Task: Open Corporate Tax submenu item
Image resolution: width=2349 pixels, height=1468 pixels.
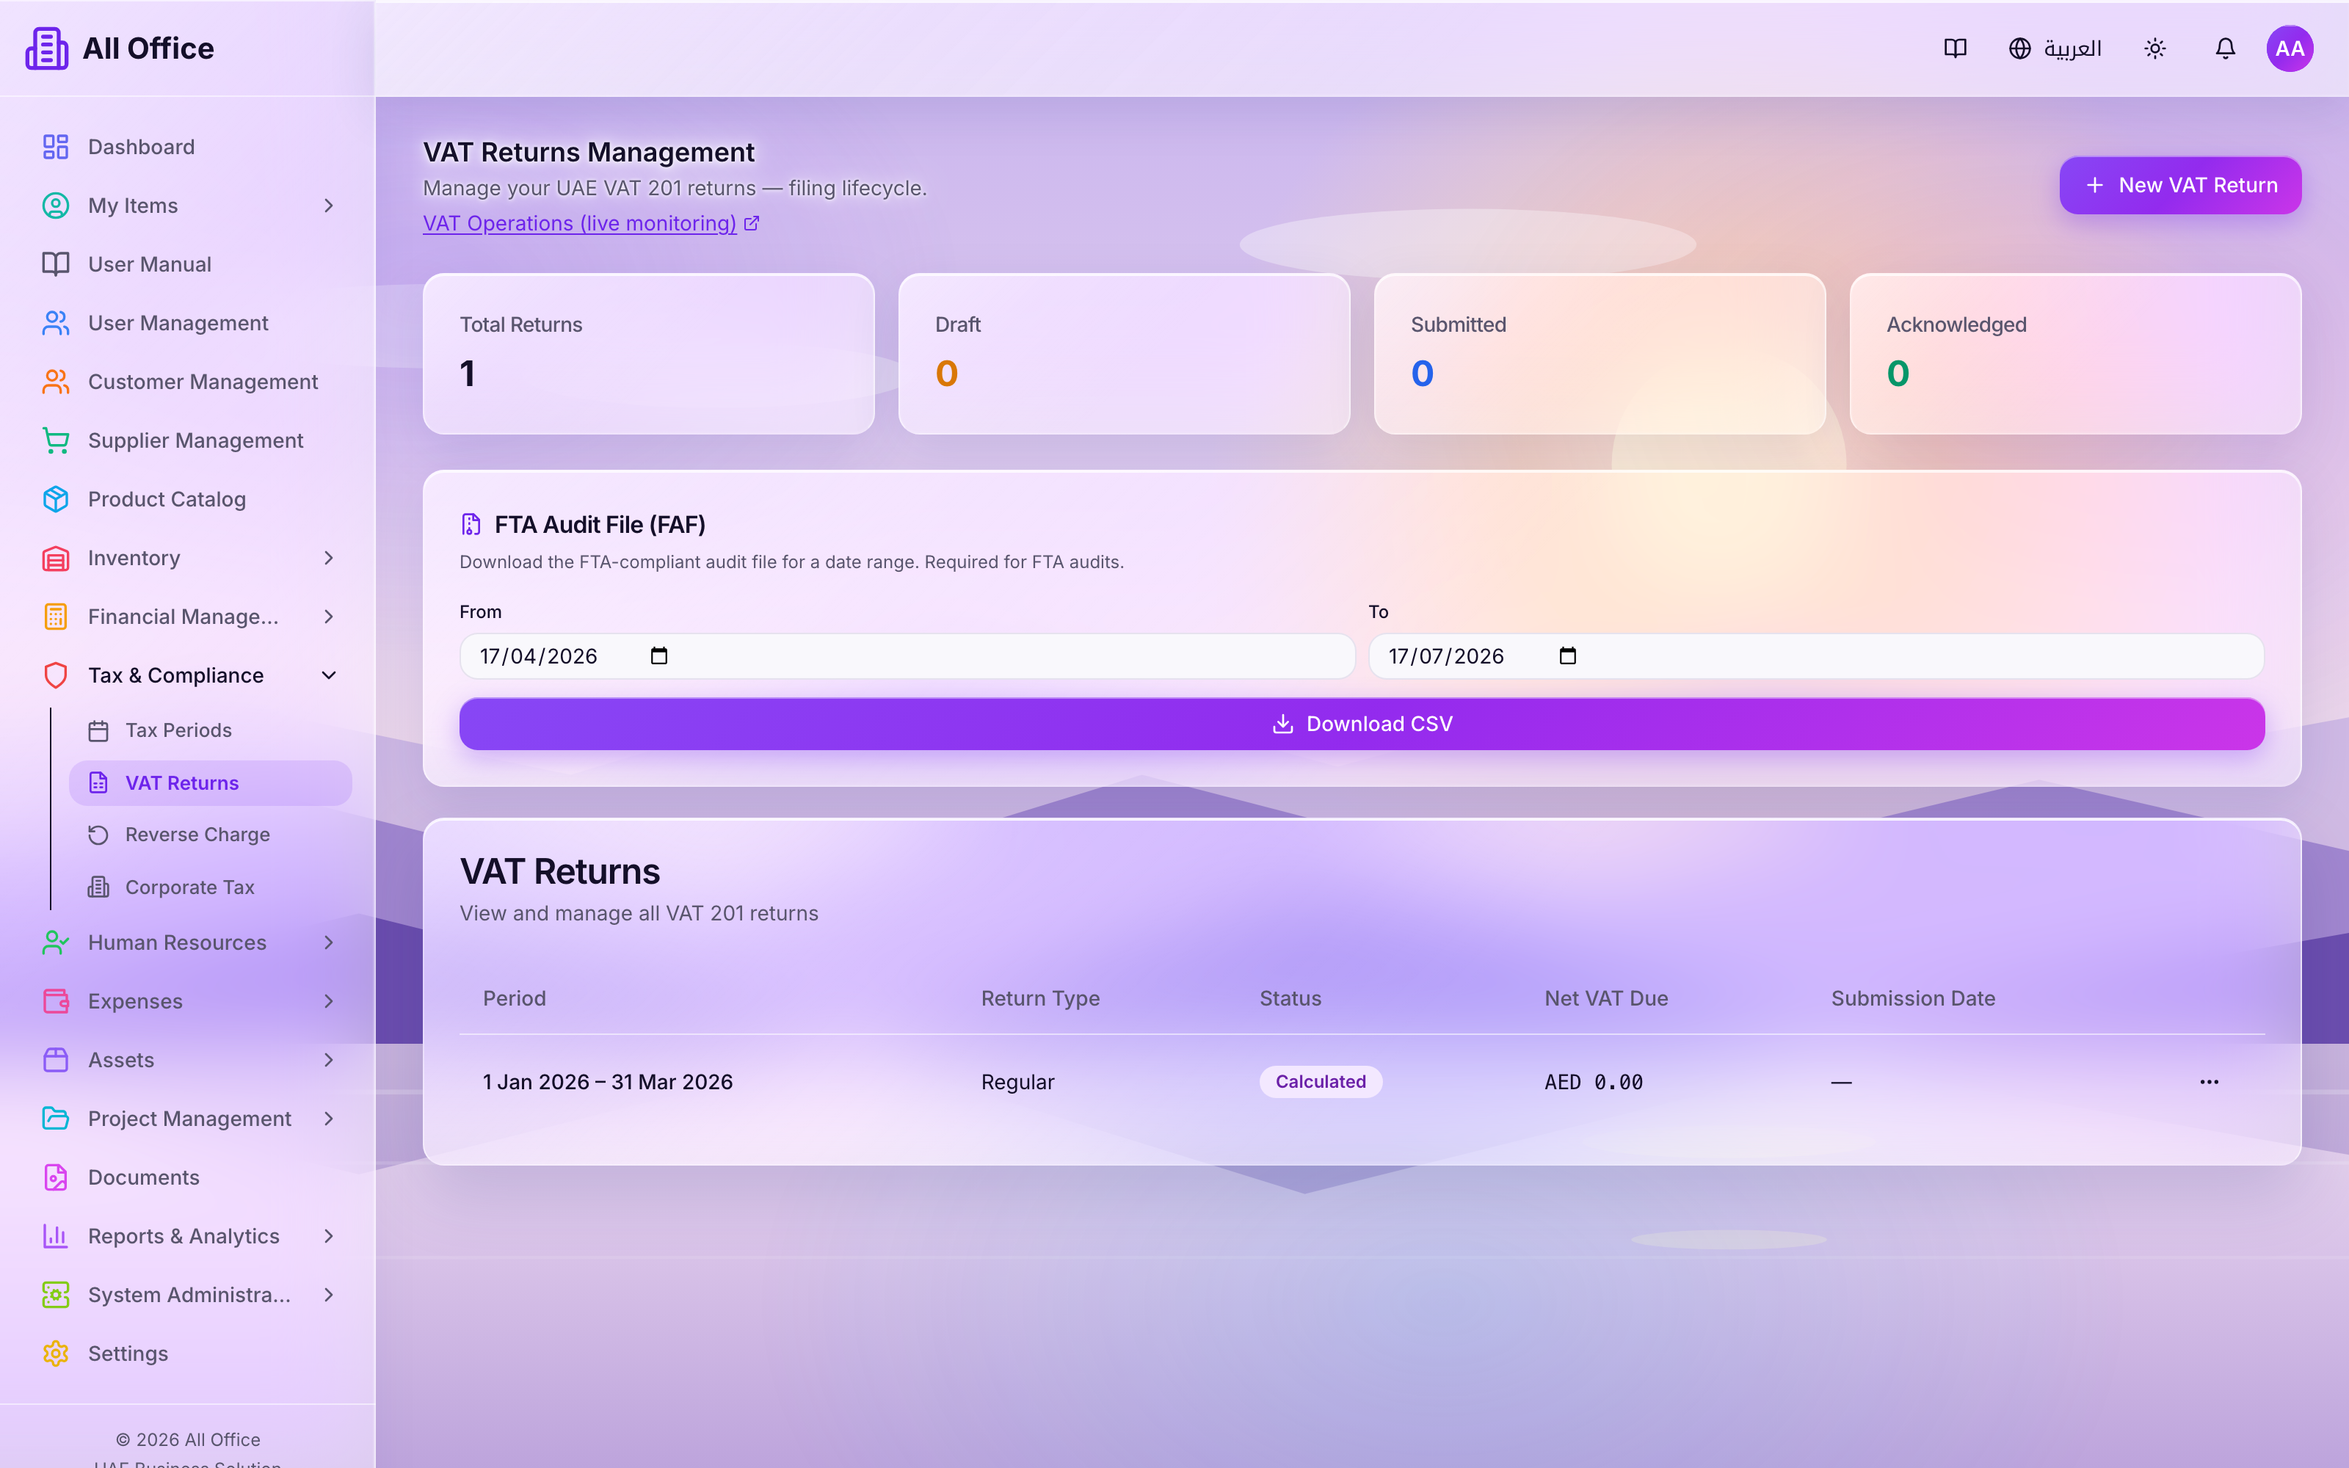Action: [x=210, y=887]
